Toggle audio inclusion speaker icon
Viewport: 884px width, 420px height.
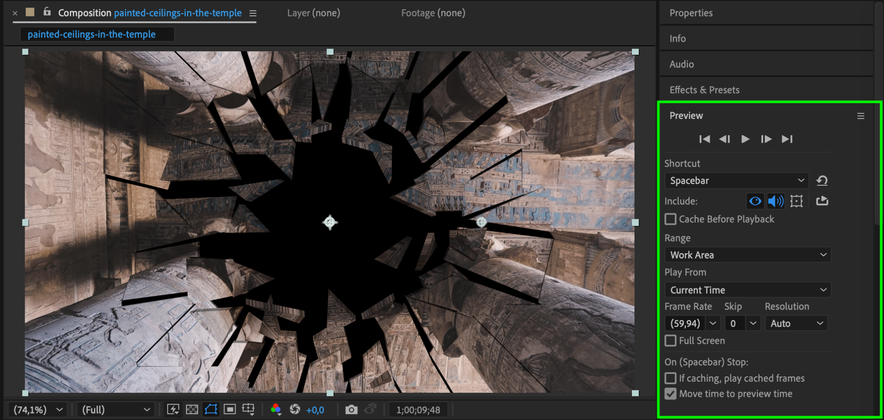click(x=776, y=201)
